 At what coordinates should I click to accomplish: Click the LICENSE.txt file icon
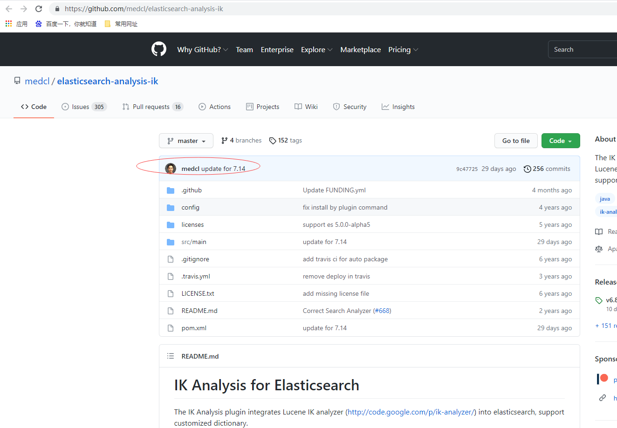(171, 293)
